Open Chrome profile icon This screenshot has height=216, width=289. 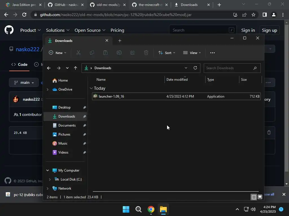coord(274,15)
